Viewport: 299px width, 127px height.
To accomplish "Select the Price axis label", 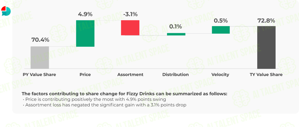I will (85, 75).
